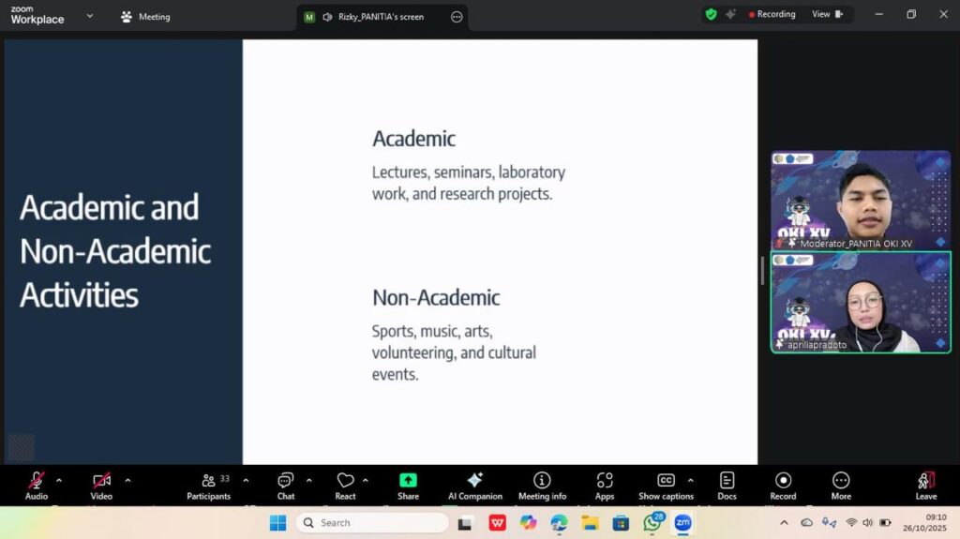Turn on camera with Video button
Screen dimensions: 960x539
click(101, 485)
